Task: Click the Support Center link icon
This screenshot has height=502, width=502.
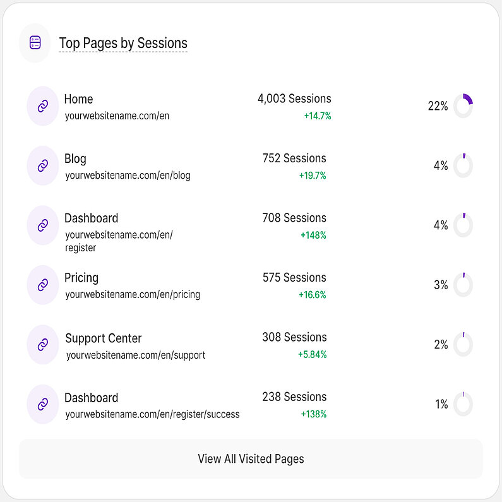Action: [x=43, y=345]
